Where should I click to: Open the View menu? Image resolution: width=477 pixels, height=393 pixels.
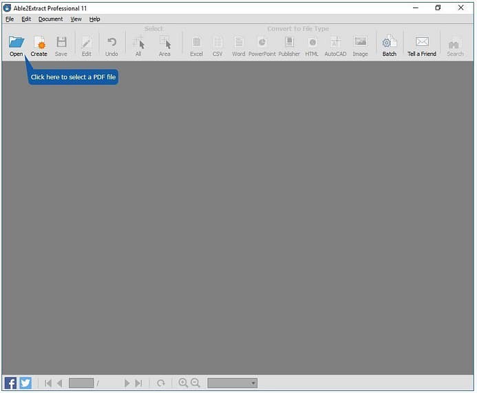(x=76, y=19)
